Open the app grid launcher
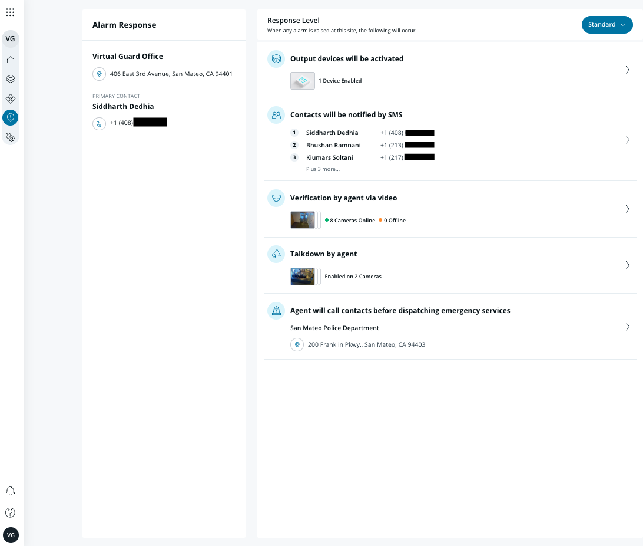 click(x=10, y=12)
